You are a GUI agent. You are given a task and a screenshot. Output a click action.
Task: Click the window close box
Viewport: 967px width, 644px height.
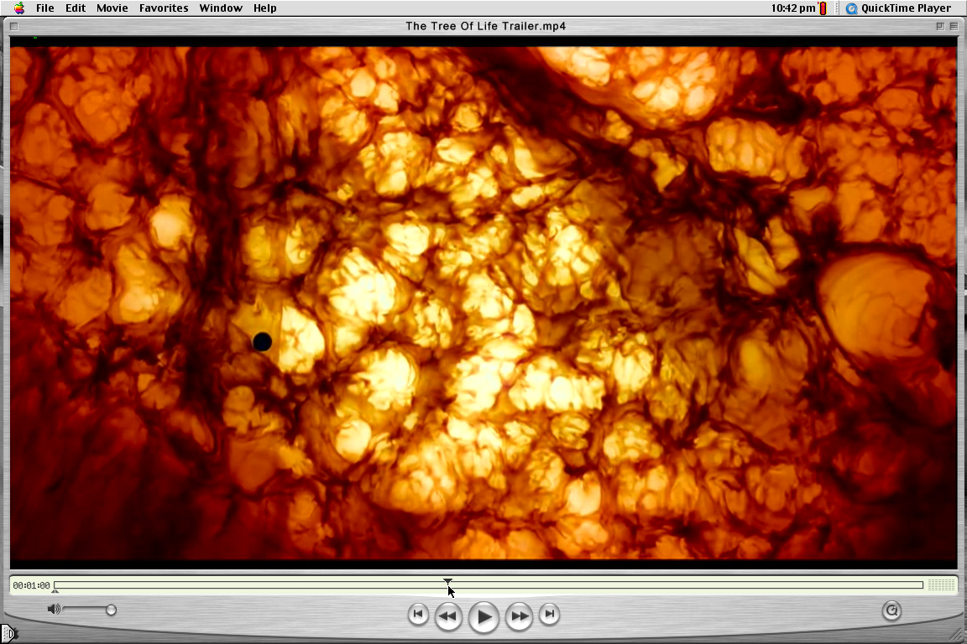tap(14, 27)
